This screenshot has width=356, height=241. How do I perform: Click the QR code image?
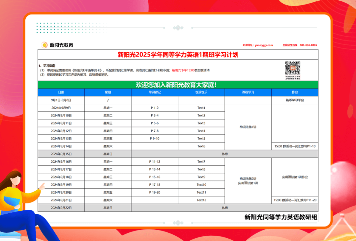(293, 68)
